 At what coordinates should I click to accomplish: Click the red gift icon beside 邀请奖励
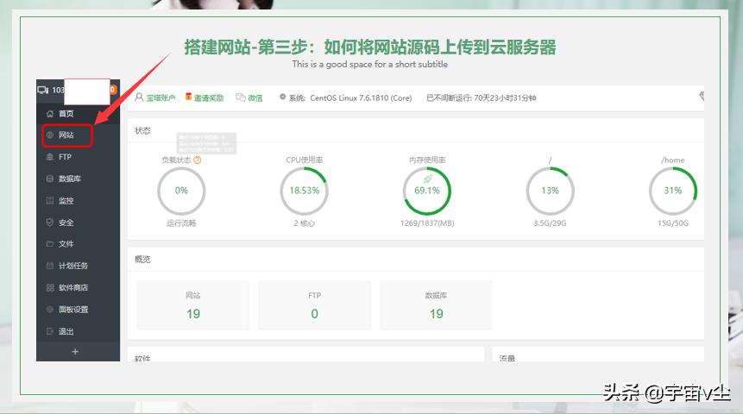[x=188, y=97]
